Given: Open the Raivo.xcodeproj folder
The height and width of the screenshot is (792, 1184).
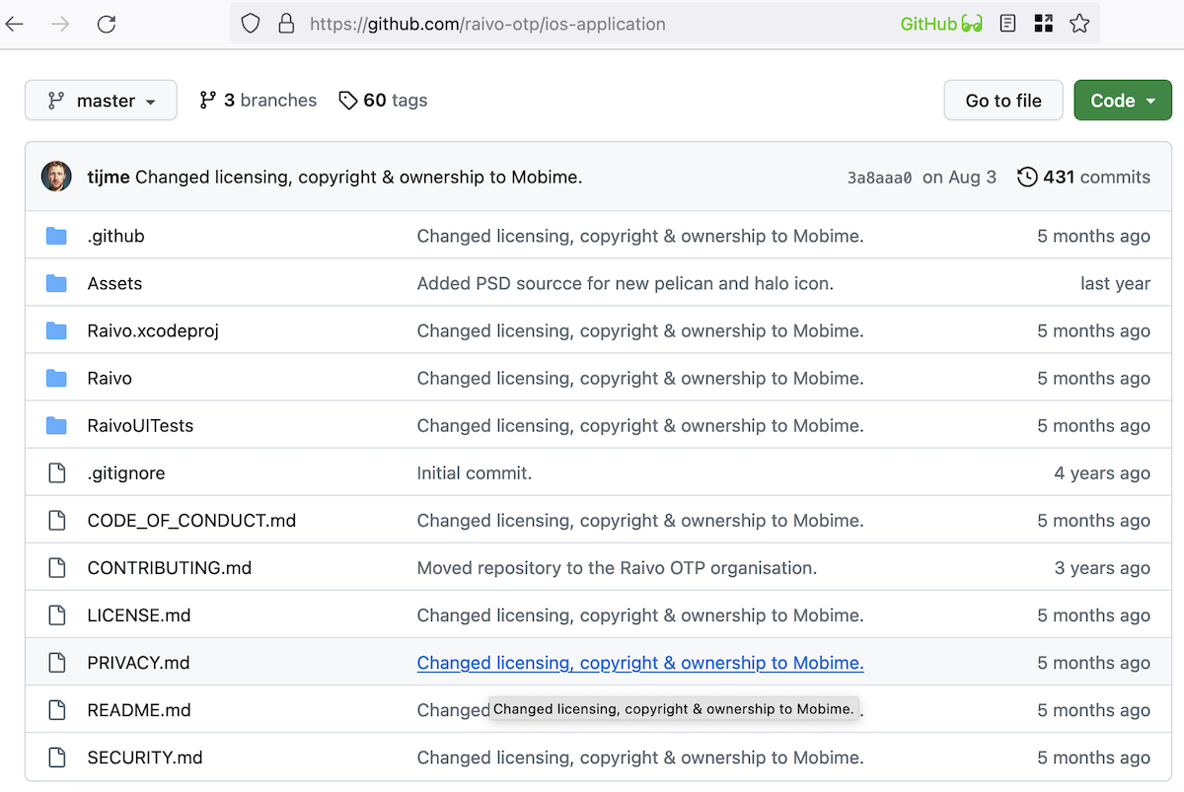Looking at the screenshot, I should click(153, 330).
